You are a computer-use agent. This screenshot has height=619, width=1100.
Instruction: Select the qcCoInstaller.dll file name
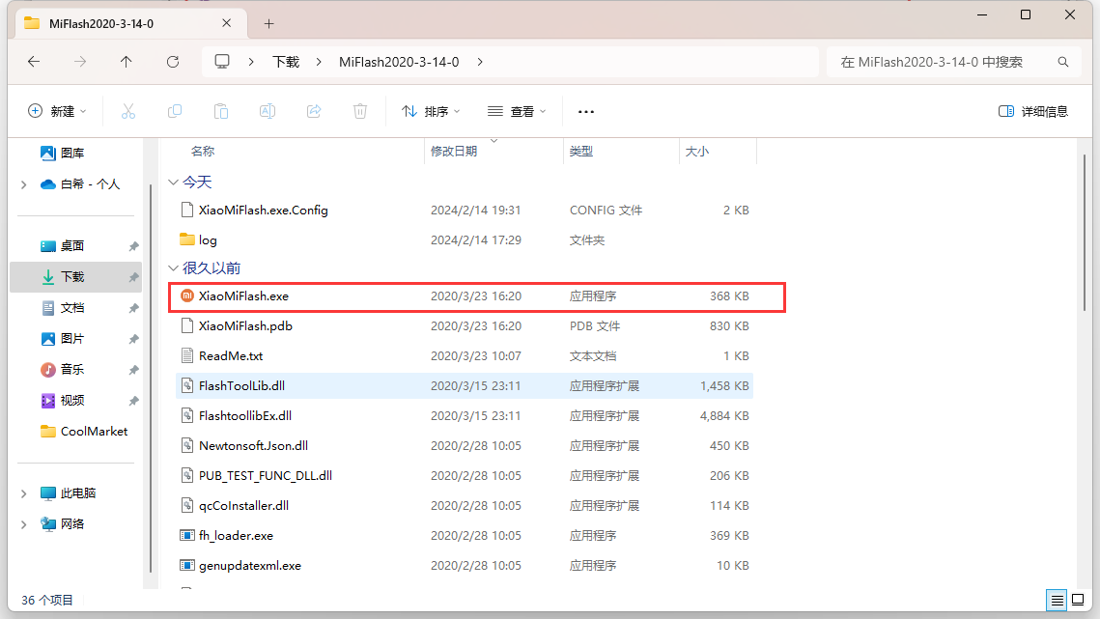click(x=243, y=505)
